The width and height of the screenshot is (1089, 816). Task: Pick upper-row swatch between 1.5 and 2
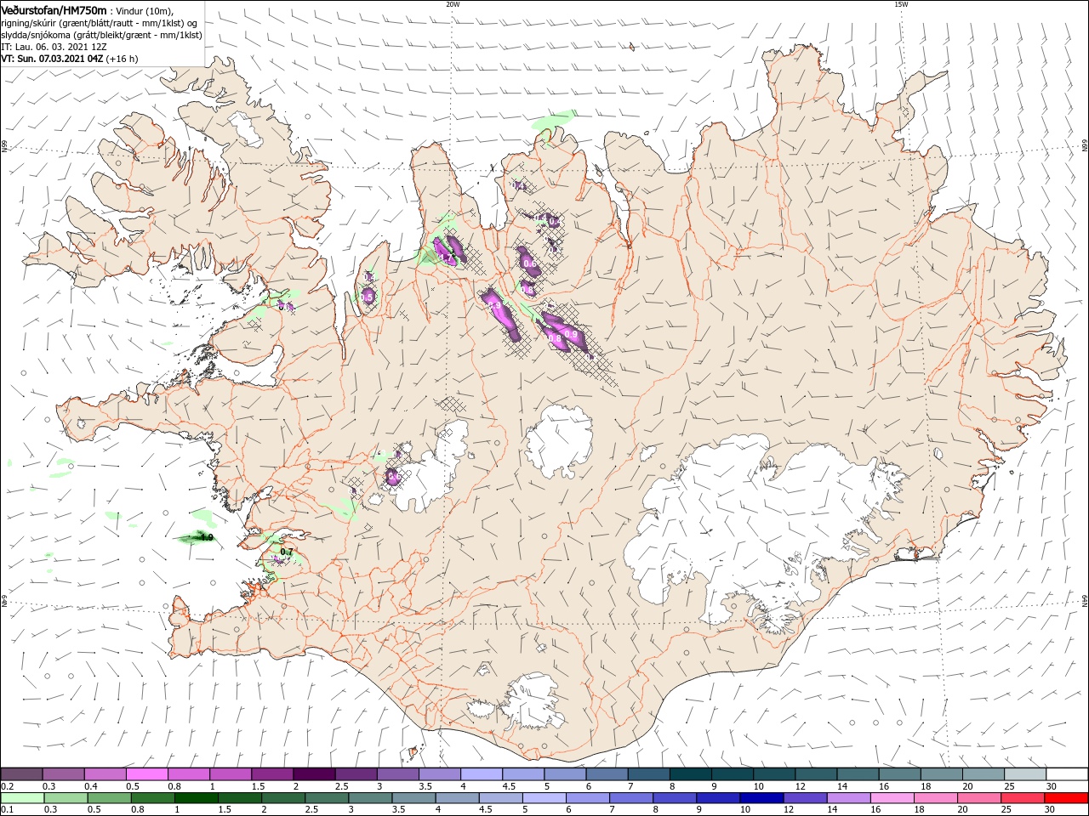coord(273,773)
